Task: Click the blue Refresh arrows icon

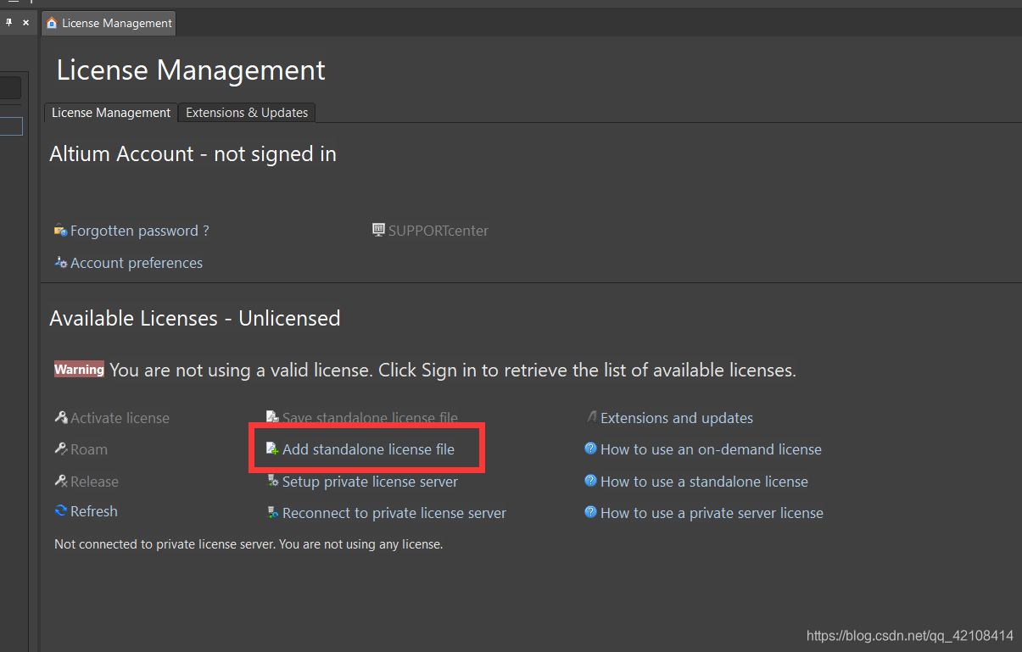Action: 60,510
